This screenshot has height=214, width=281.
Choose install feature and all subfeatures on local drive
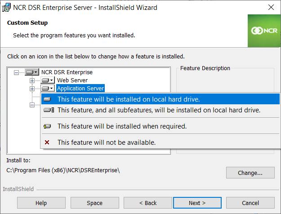[x=159, y=110]
